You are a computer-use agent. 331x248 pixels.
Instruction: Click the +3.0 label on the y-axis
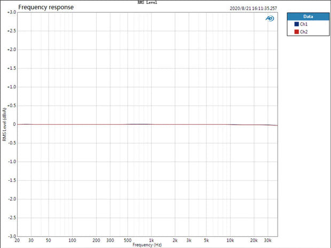click(11, 12)
